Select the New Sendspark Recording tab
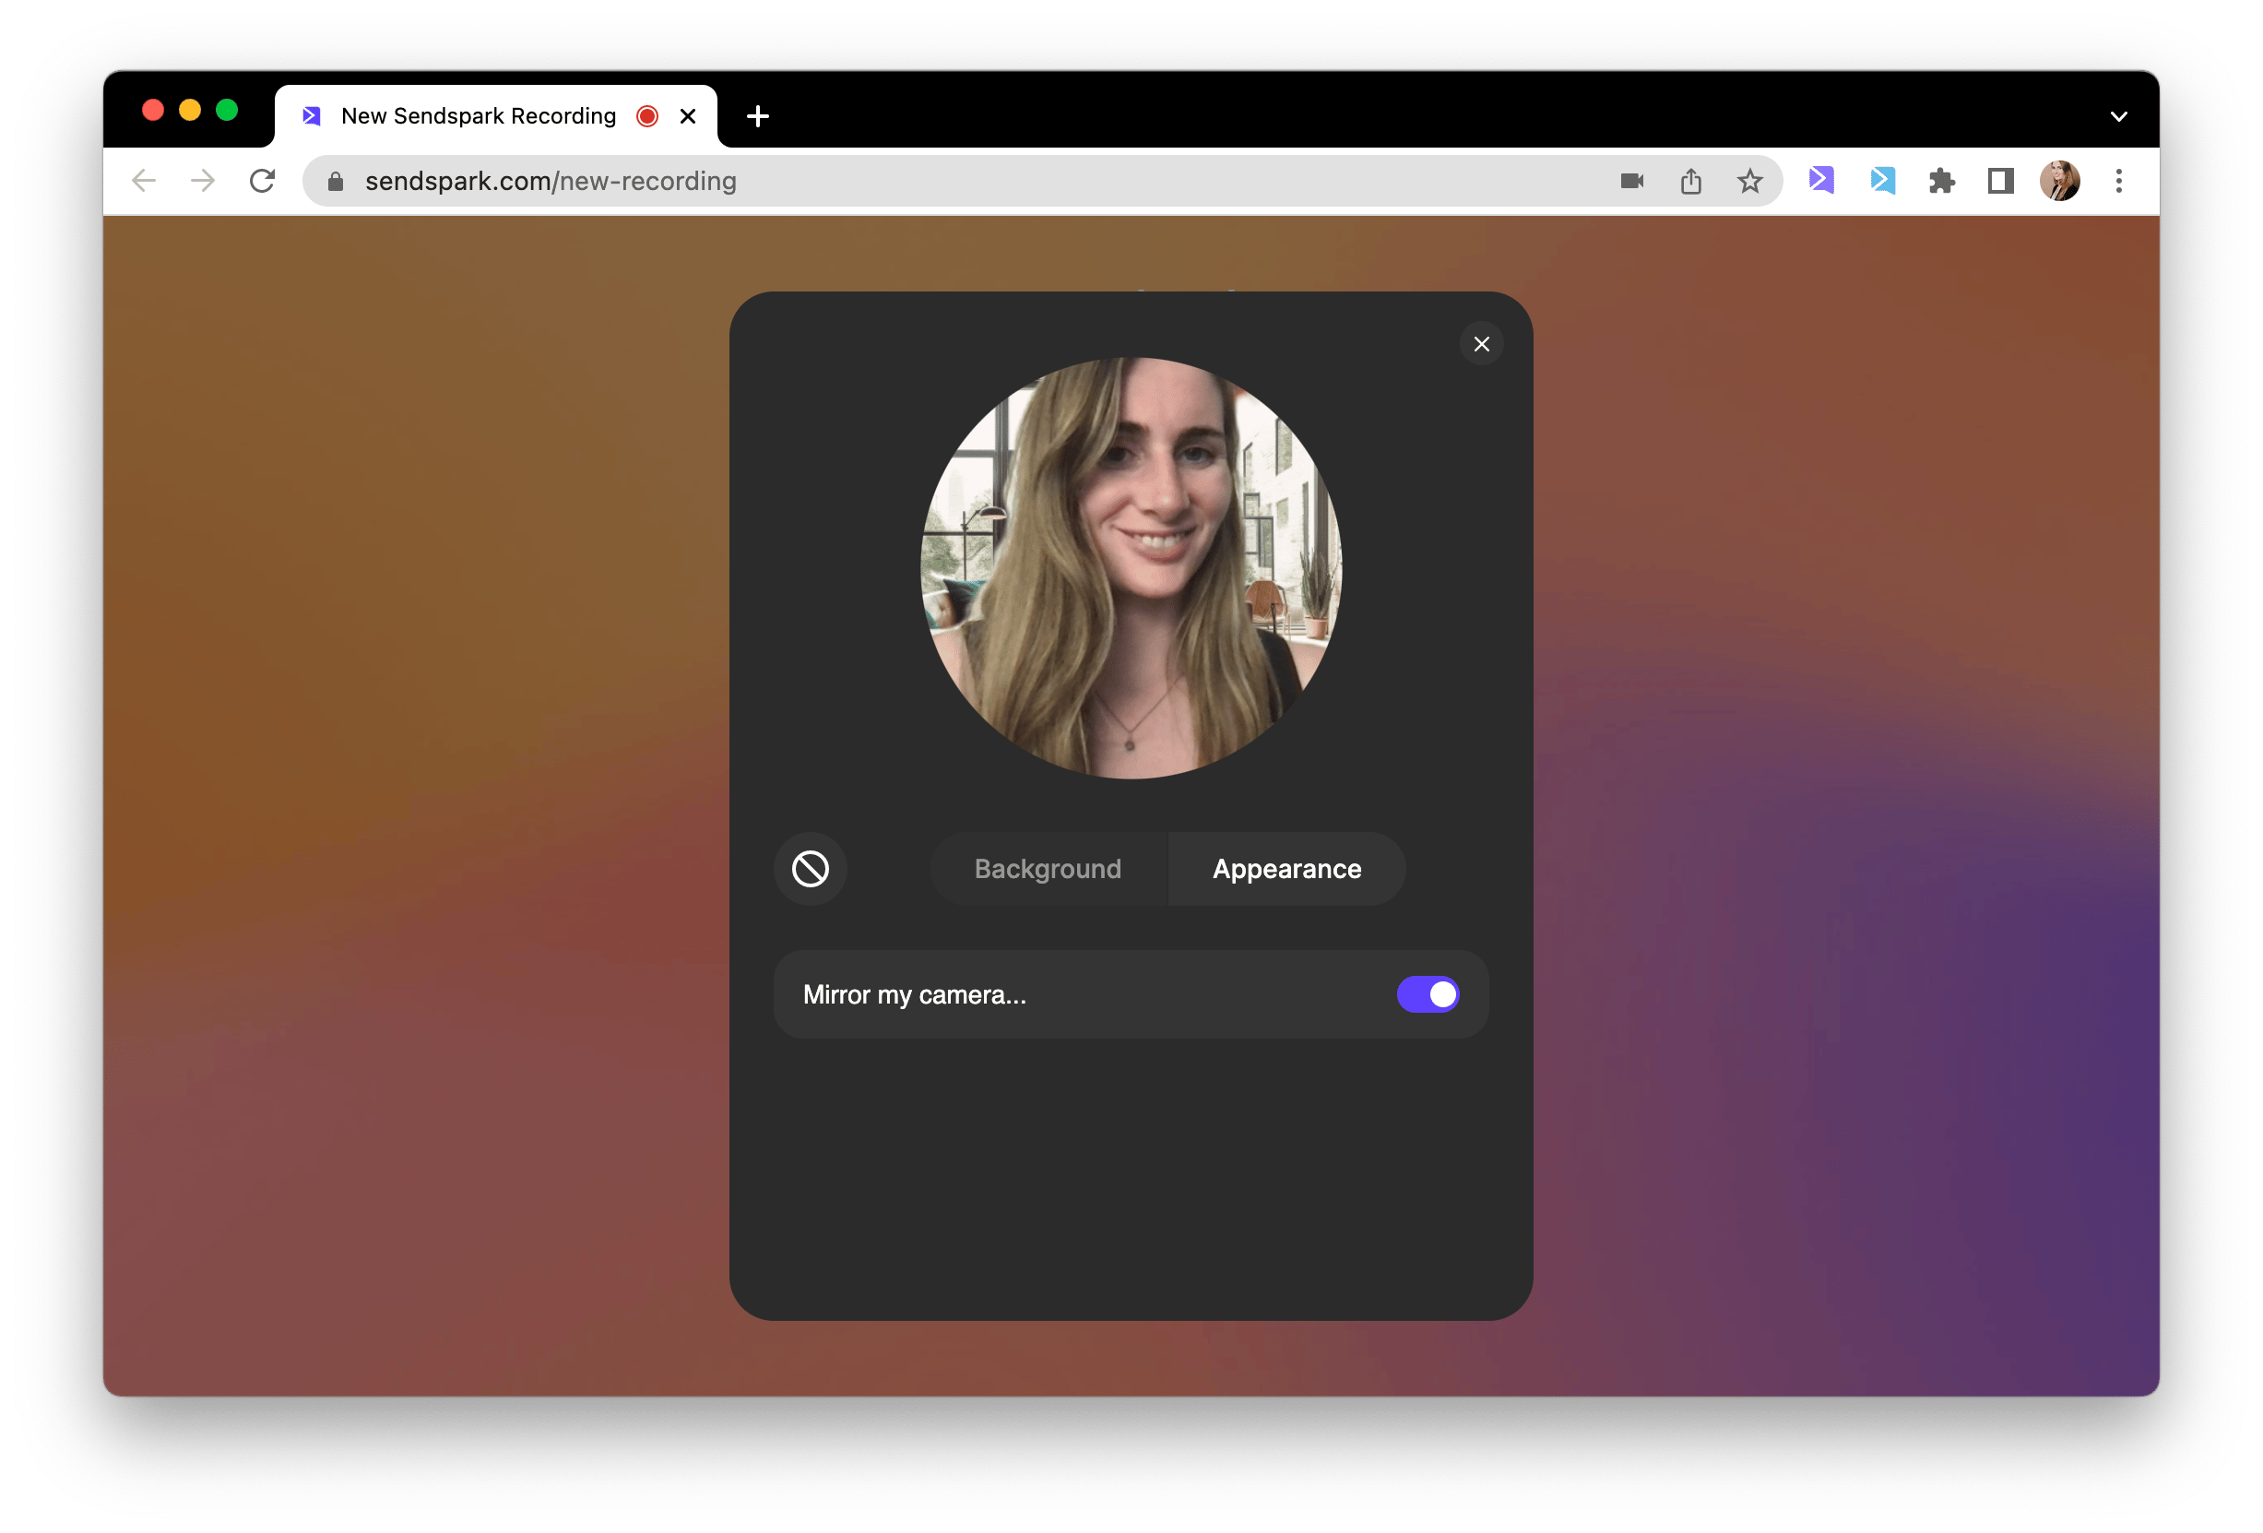 pos(497,117)
